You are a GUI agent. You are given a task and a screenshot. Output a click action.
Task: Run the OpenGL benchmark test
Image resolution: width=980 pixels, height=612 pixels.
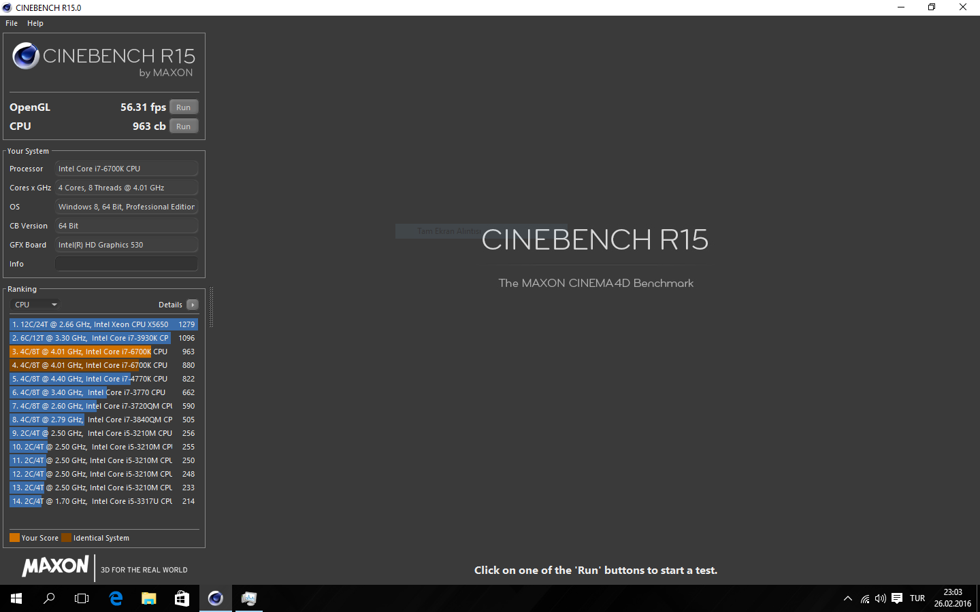point(184,107)
